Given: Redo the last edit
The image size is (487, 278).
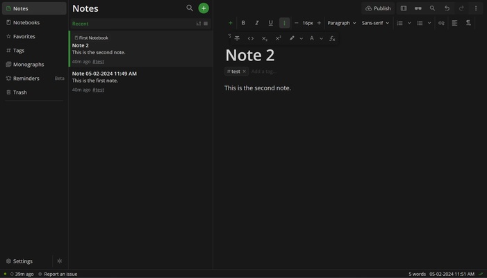Looking at the screenshot, I should click(x=461, y=8).
